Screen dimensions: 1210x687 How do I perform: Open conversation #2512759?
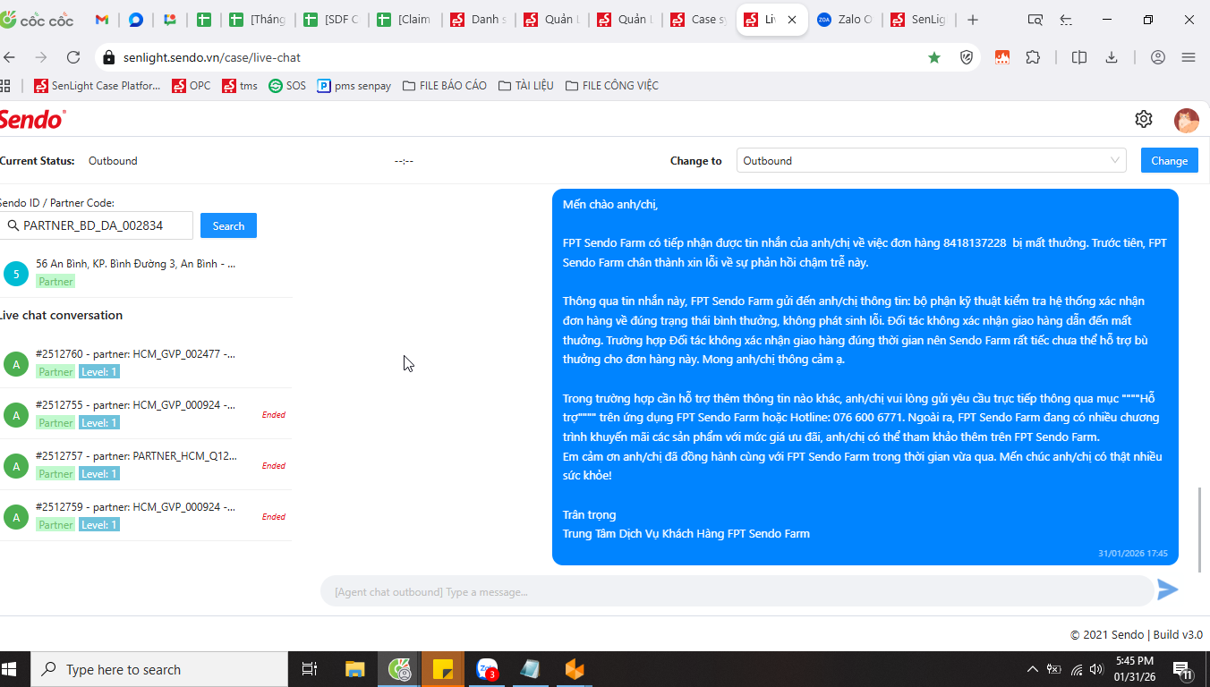click(146, 516)
